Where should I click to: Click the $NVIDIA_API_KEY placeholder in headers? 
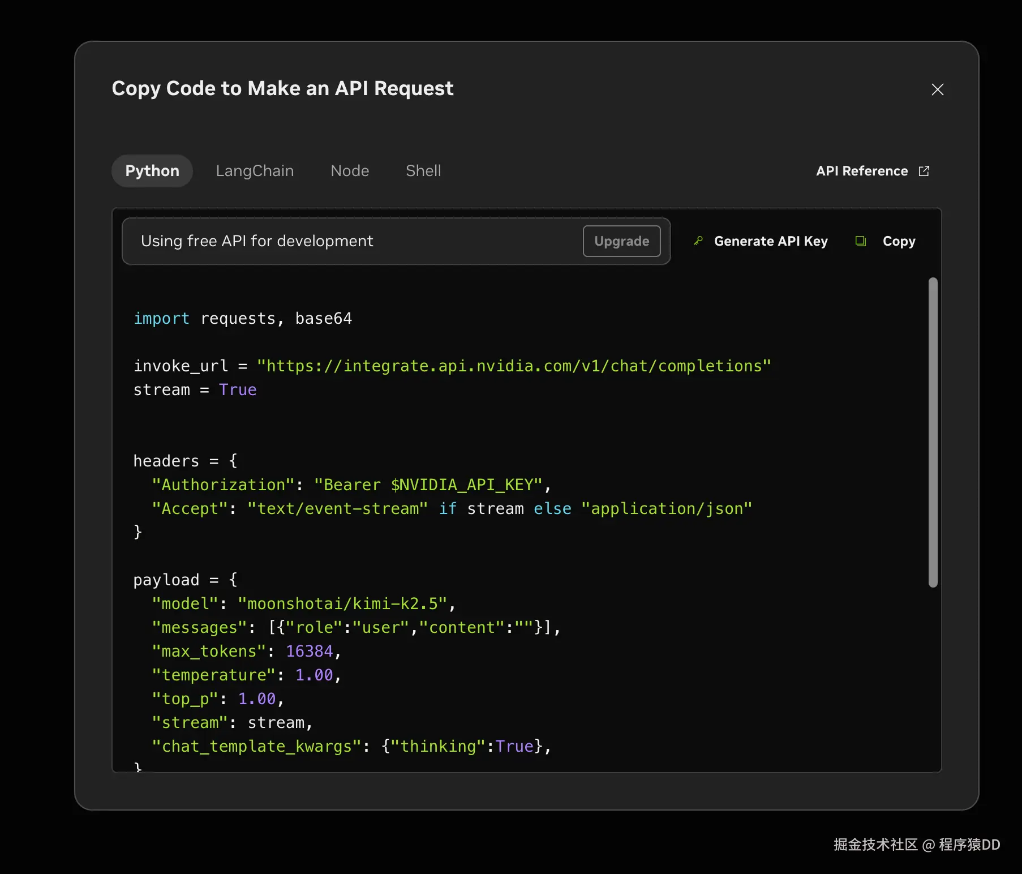tap(462, 485)
